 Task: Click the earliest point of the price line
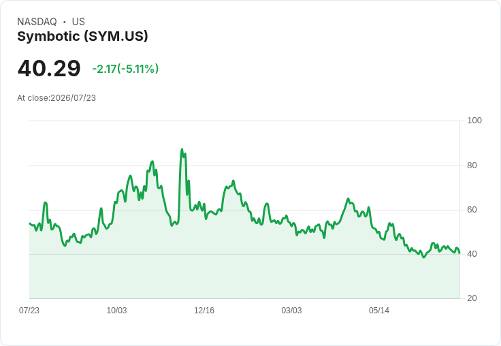point(29,223)
